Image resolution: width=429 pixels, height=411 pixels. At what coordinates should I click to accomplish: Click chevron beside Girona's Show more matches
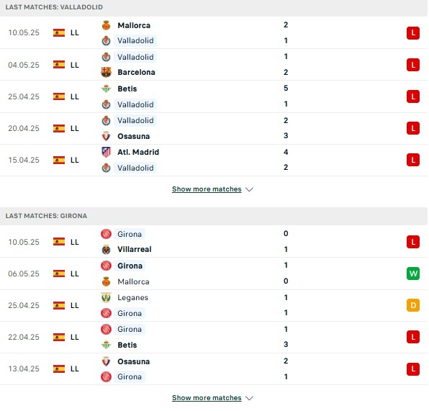click(249, 398)
